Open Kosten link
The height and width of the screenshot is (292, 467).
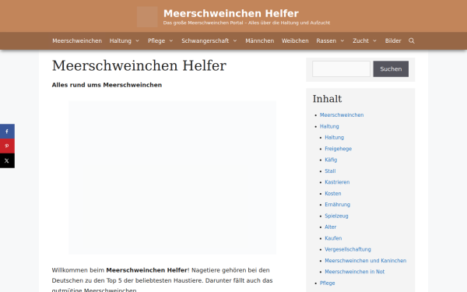point(333,193)
